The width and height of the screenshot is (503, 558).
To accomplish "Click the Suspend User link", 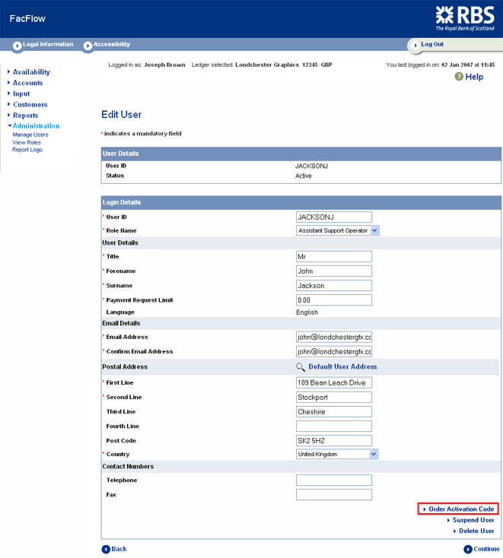I will click(473, 520).
